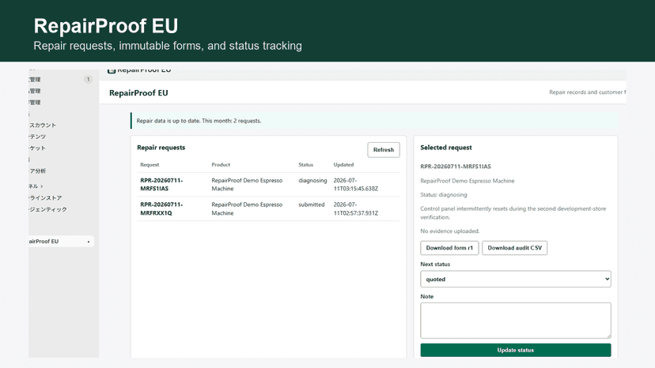This screenshot has width=655, height=368.
Task: Open the スカウント sidebar item
Action: click(x=43, y=126)
